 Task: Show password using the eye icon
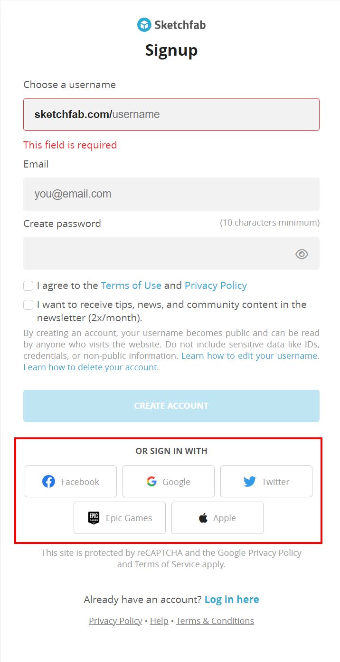[x=302, y=254]
